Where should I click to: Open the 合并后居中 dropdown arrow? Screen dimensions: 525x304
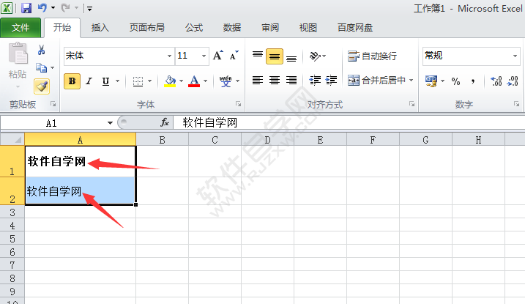[412, 81]
